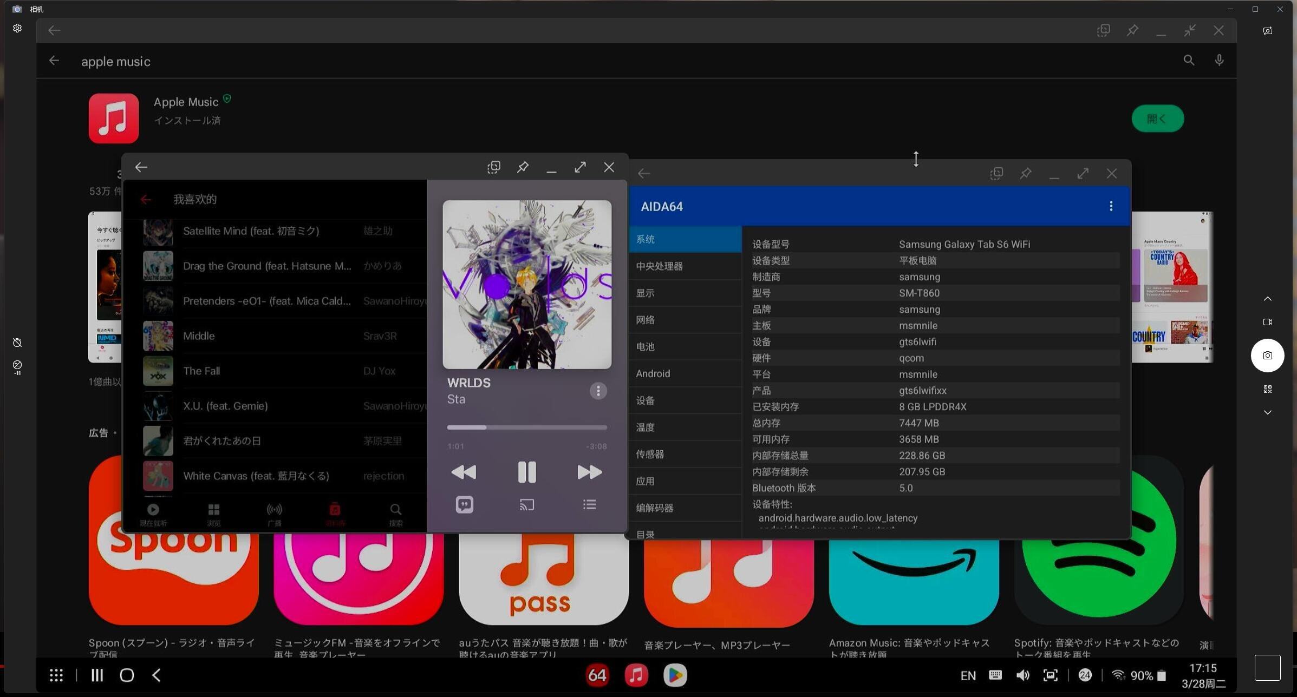This screenshot has height=697, width=1297.
Task: Open volume control in taskbar
Action: [1022, 675]
